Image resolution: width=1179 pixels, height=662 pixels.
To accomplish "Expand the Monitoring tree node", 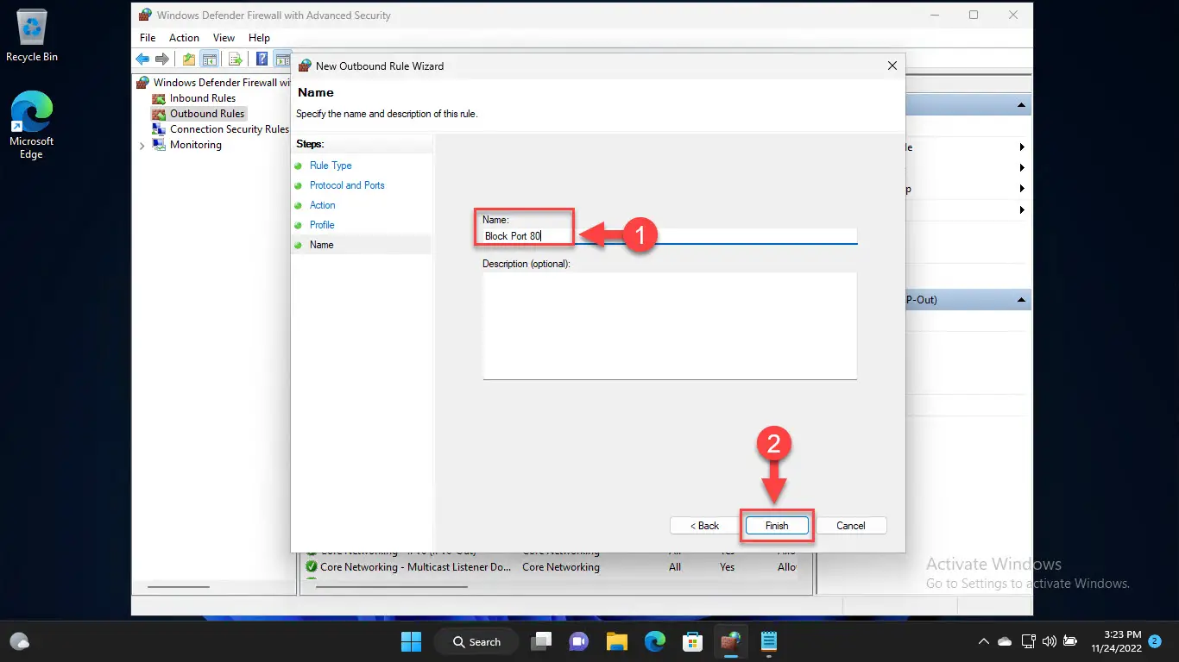I will tap(142, 146).
